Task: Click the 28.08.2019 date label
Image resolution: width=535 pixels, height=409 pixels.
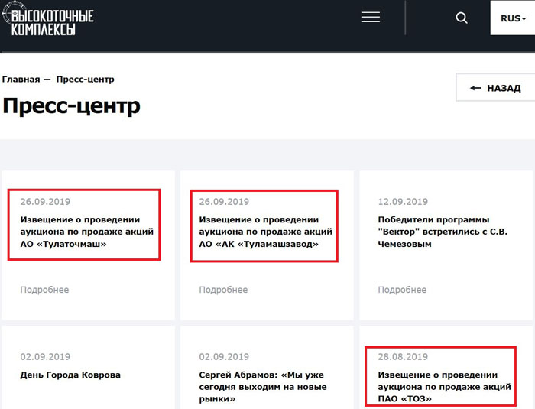Action: pos(403,357)
